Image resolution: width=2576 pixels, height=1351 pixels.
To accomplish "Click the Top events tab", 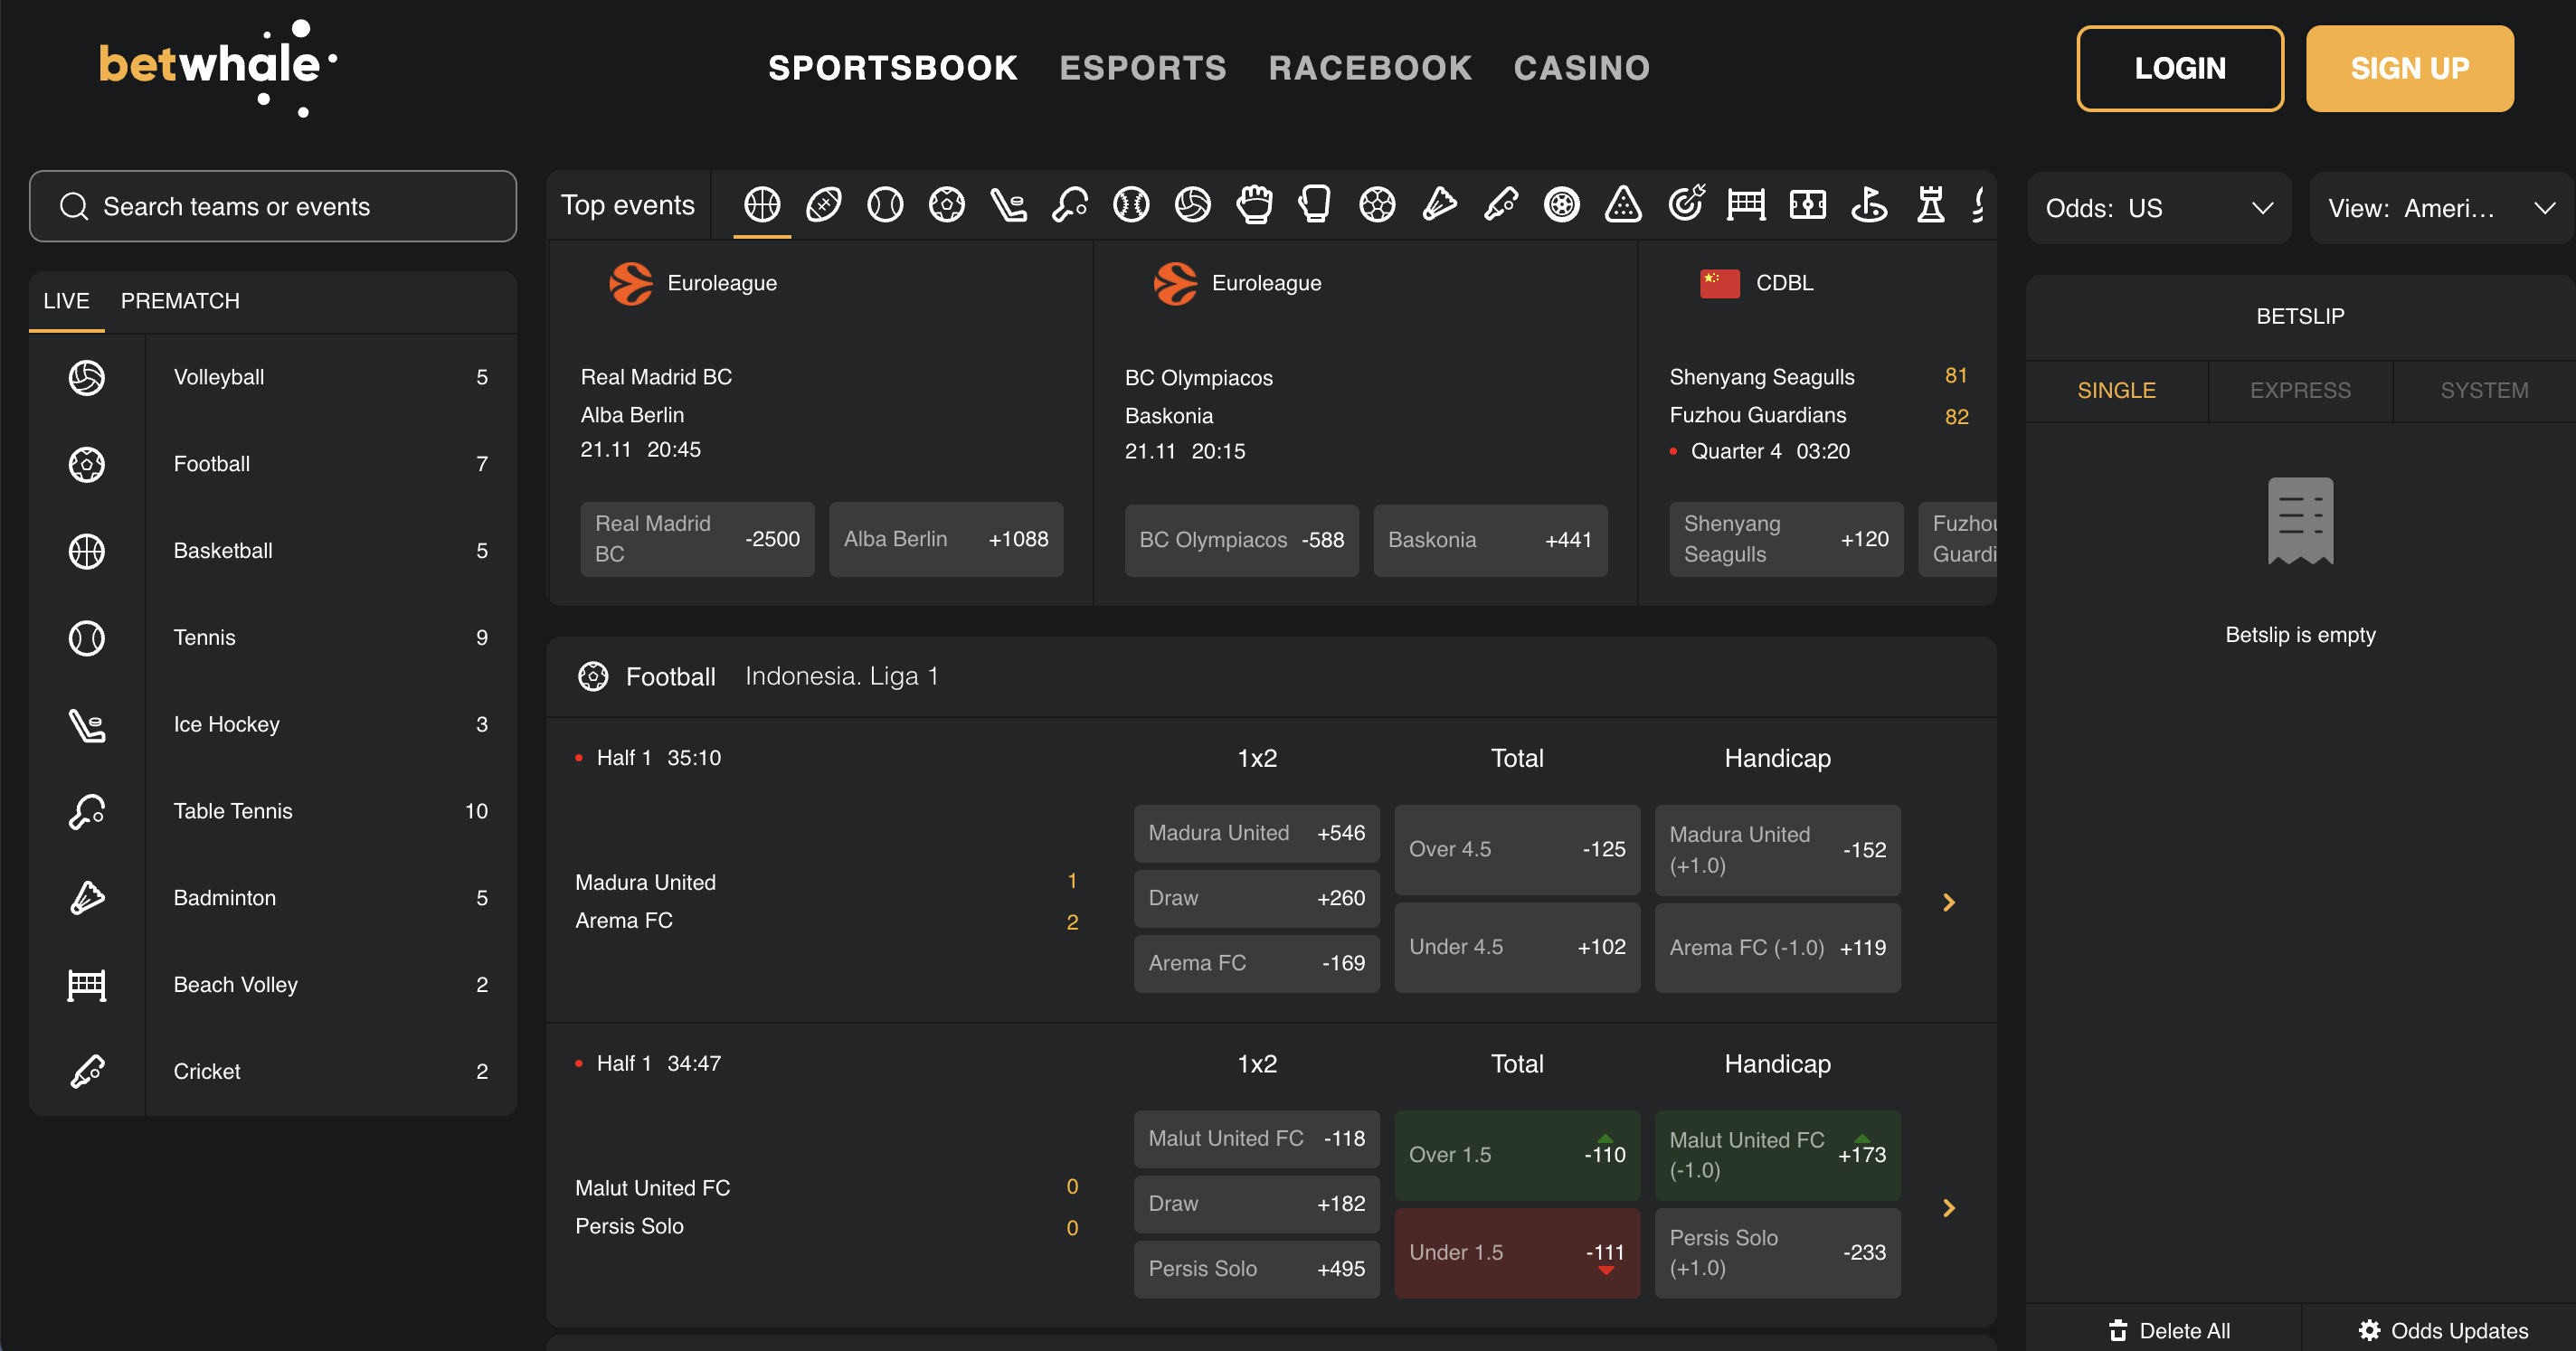I will coord(627,205).
